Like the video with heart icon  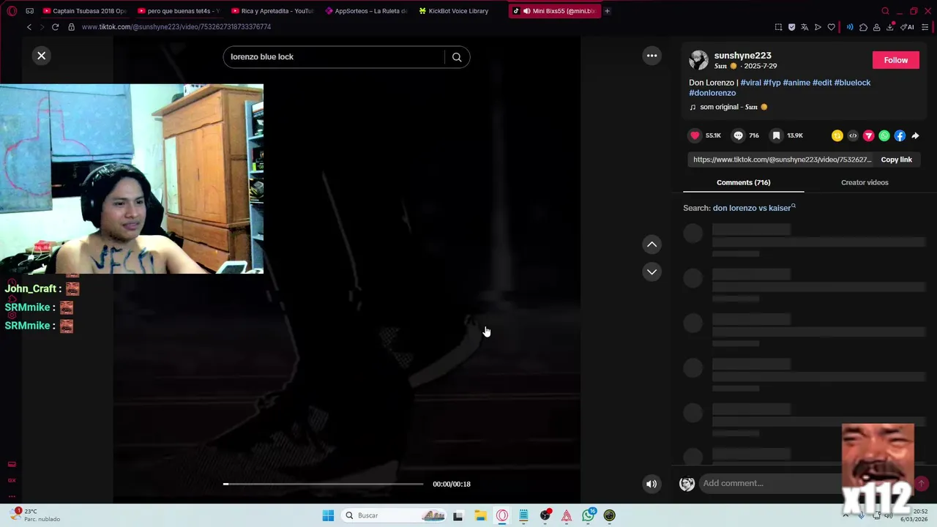[x=695, y=135]
